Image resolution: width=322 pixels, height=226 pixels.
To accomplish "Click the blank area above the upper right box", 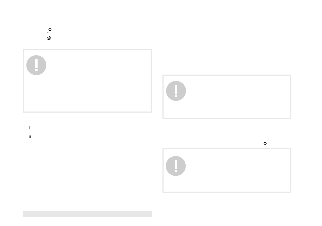I will (x=227, y=48).
